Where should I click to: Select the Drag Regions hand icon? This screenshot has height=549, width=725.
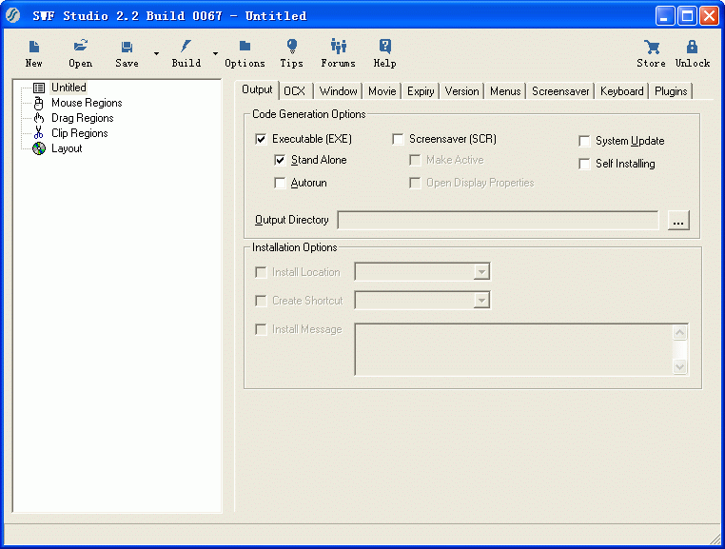click(x=39, y=118)
